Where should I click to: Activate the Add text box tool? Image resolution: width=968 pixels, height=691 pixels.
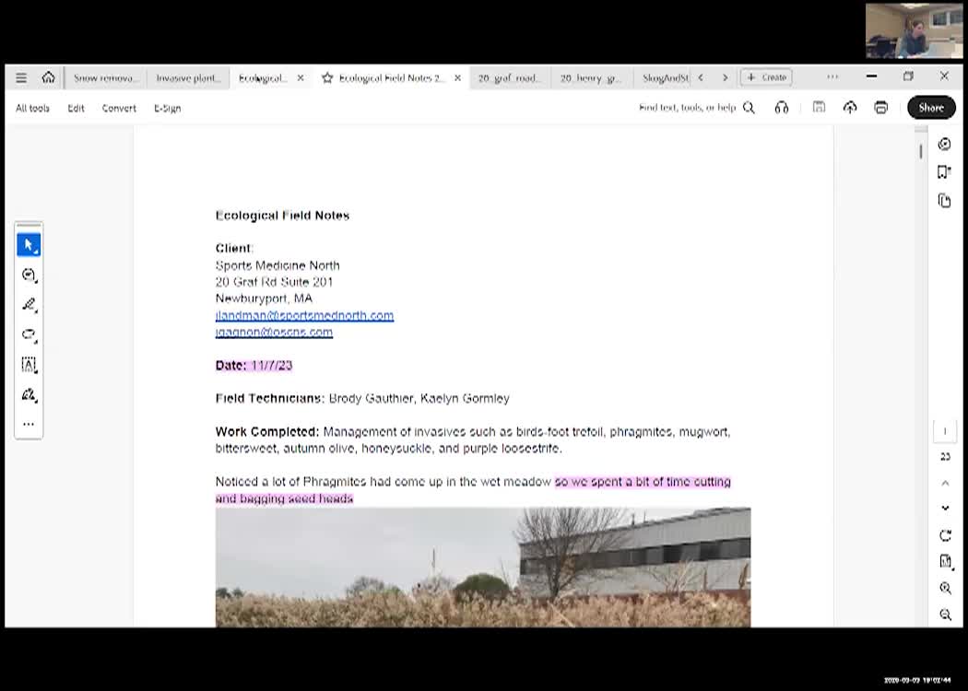[29, 365]
